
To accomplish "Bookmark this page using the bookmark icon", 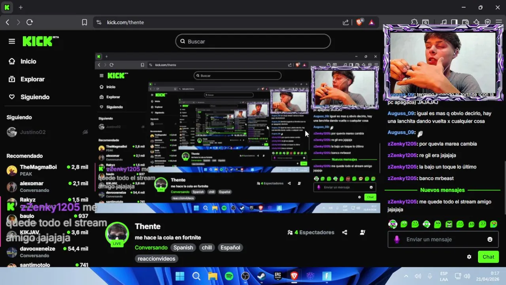I will [84, 23].
